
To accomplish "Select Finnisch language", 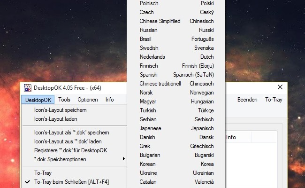I will pyautogui.click(x=176, y=66).
